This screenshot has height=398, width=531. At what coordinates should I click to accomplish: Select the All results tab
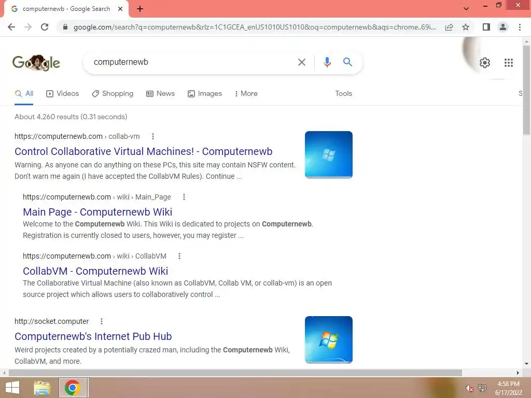[24, 94]
